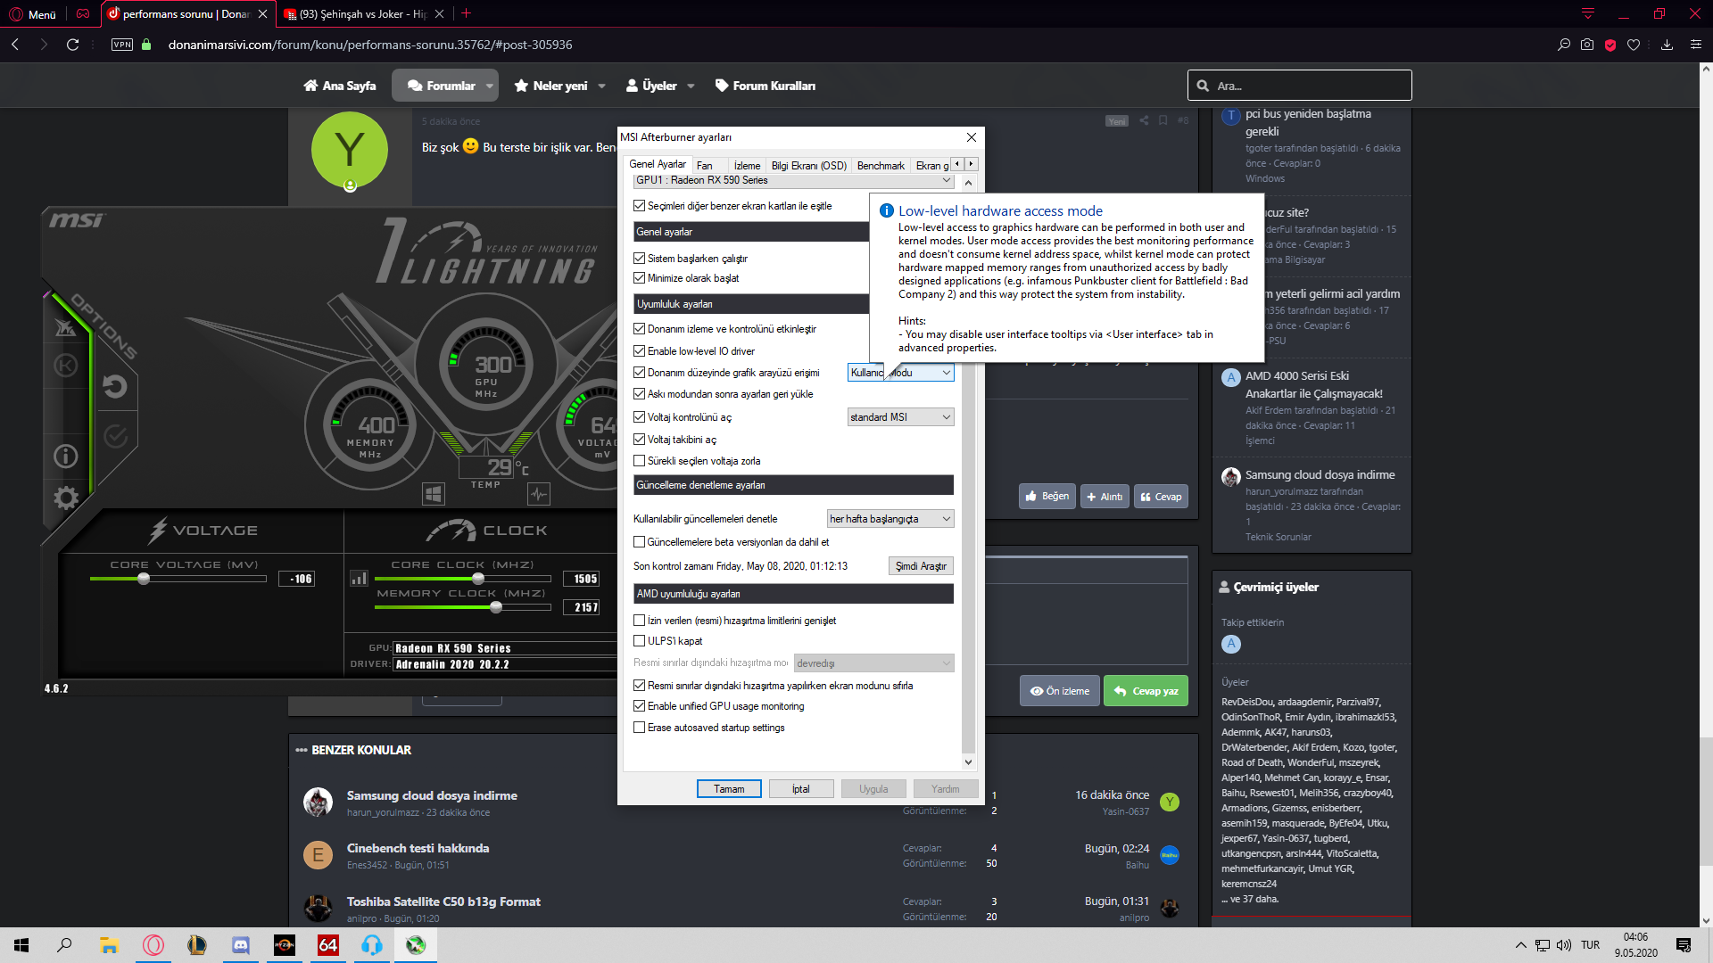Expand the Forumlar menu arrow
This screenshot has width=1713, height=963.
pyautogui.click(x=489, y=86)
